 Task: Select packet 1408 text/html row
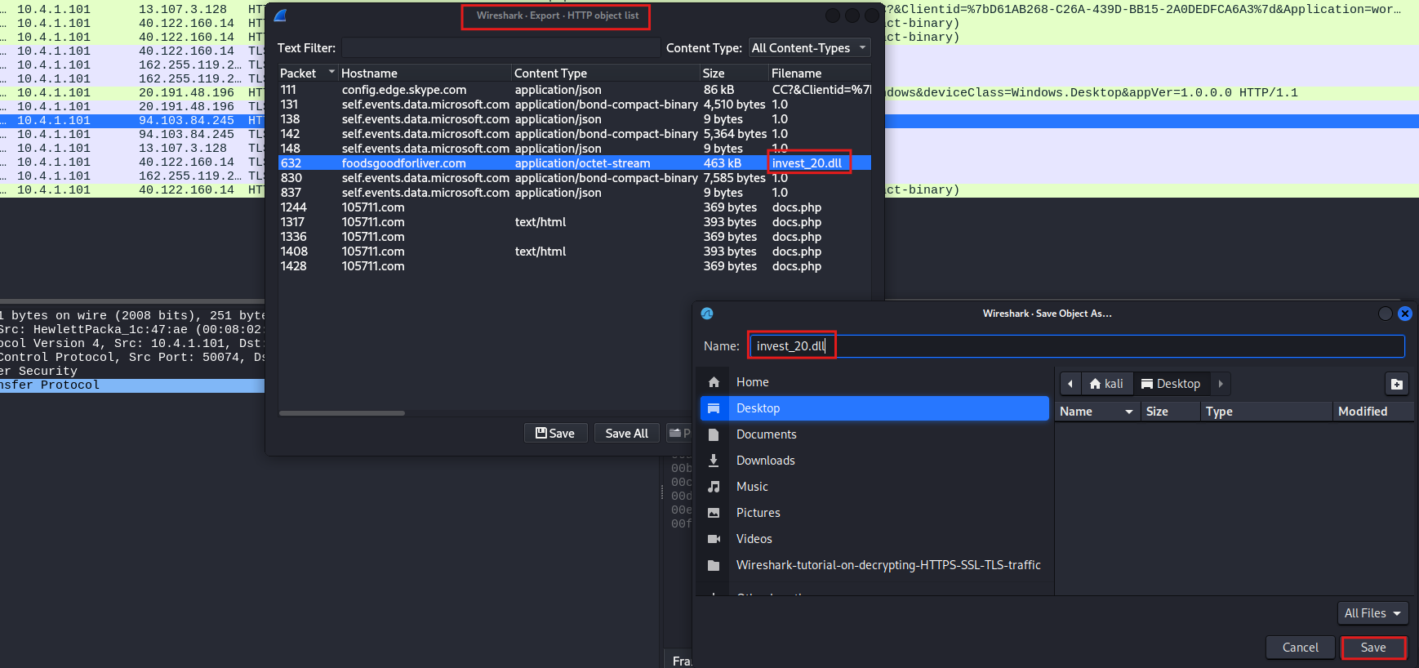tap(575, 252)
